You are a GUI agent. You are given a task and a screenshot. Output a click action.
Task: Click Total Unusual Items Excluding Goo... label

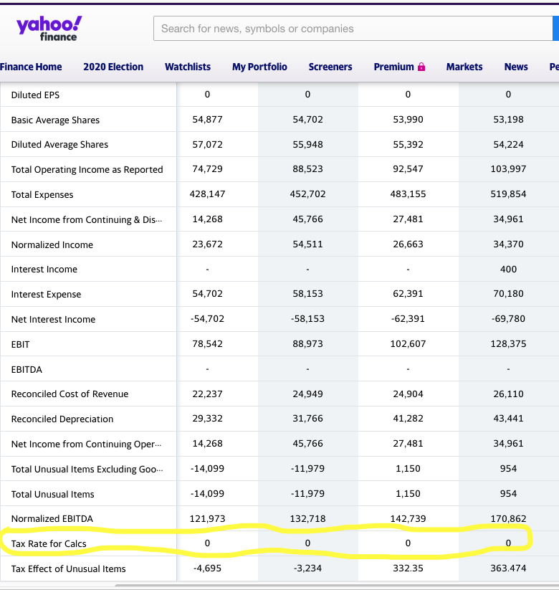87,470
